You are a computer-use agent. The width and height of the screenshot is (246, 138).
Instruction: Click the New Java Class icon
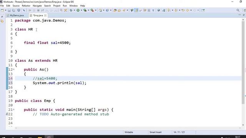pyautogui.click(x=107, y=10)
